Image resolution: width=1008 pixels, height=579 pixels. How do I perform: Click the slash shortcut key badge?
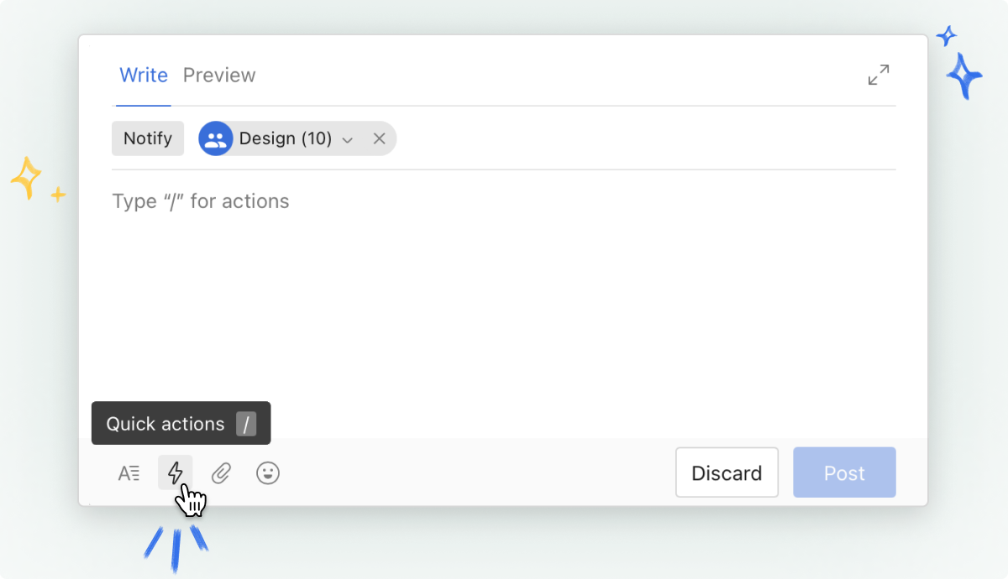point(246,424)
